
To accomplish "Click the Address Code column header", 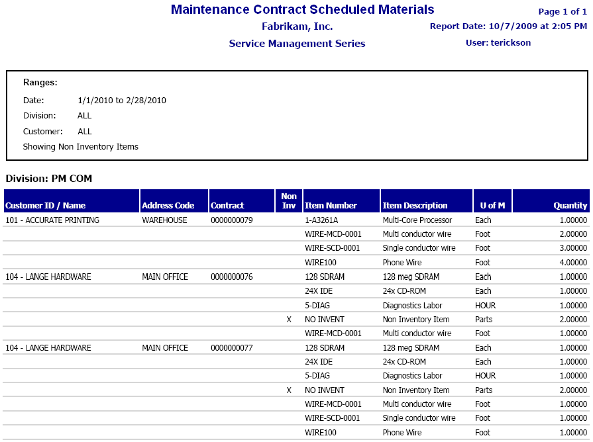I will pyautogui.click(x=168, y=206).
